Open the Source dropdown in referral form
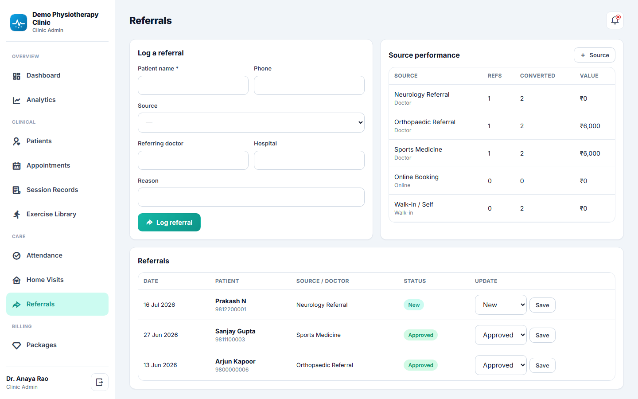Viewport: 638px width, 399px height. click(251, 122)
